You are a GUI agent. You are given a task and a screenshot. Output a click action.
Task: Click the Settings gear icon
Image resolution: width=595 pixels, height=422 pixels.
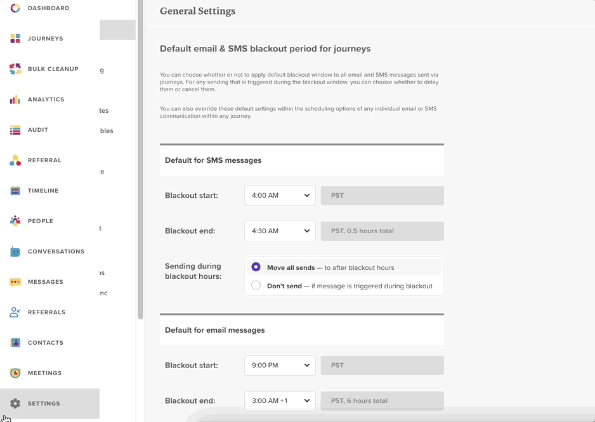tap(15, 404)
